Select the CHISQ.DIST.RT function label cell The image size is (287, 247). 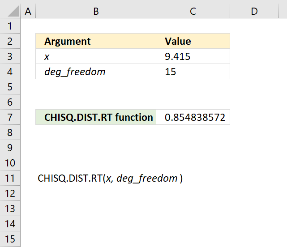pos(96,117)
